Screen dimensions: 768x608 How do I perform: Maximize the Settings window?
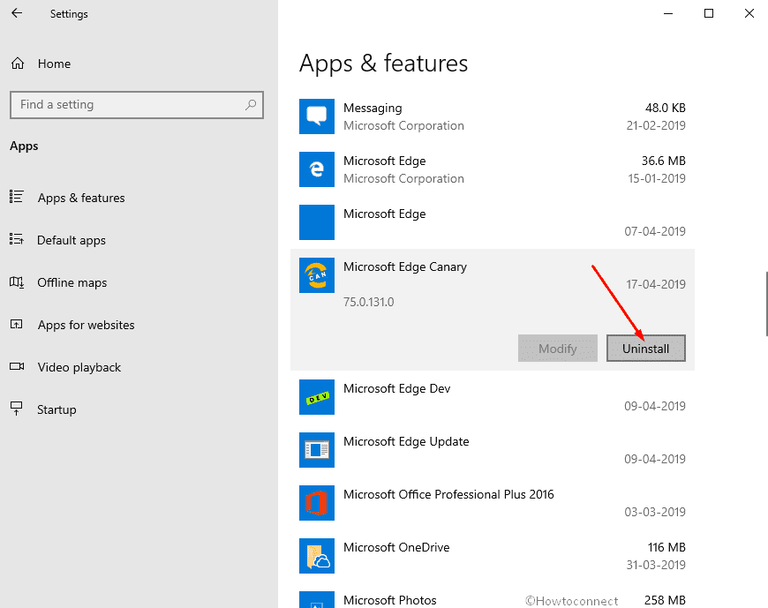(709, 14)
